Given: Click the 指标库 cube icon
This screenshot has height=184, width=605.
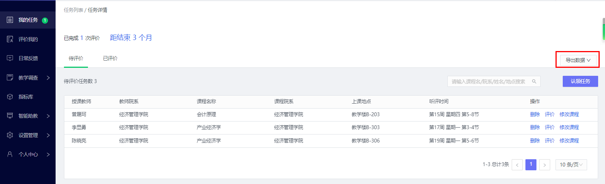Looking at the screenshot, I should point(10,97).
